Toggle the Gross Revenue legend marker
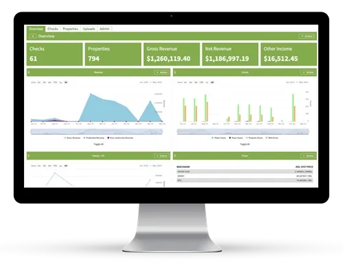 (65, 138)
